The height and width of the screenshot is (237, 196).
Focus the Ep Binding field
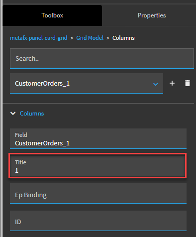(98, 193)
